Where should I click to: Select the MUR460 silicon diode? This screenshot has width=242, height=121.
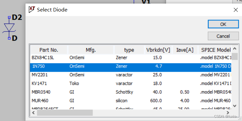(x=131, y=101)
